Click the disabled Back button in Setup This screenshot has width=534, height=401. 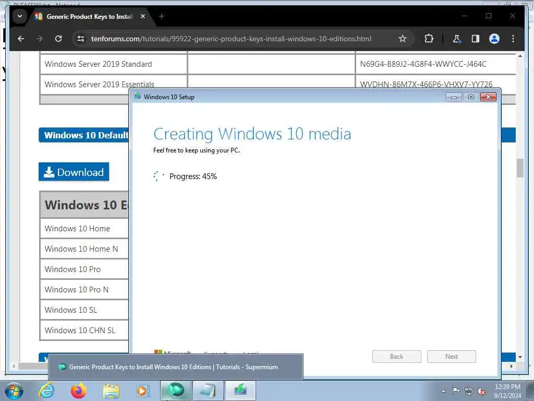(x=397, y=356)
